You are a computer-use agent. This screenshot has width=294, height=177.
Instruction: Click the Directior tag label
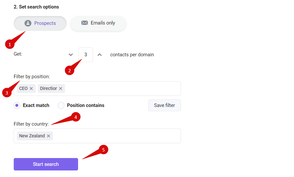[x=48, y=88]
